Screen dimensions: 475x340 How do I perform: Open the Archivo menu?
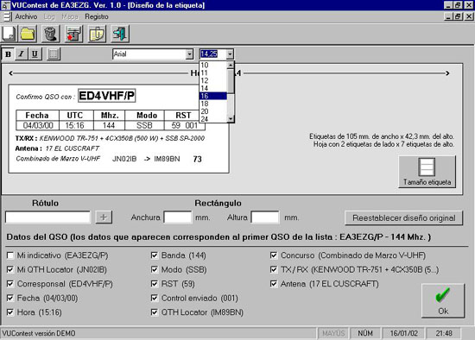click(x=26, y=16)
